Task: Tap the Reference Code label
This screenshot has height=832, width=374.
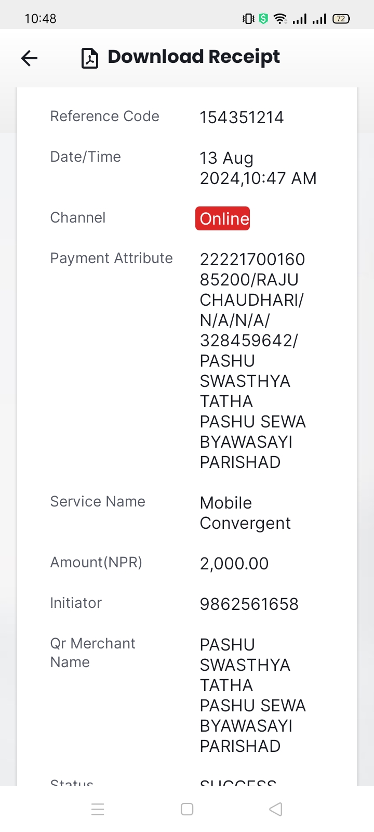Action: pos(104,116)
